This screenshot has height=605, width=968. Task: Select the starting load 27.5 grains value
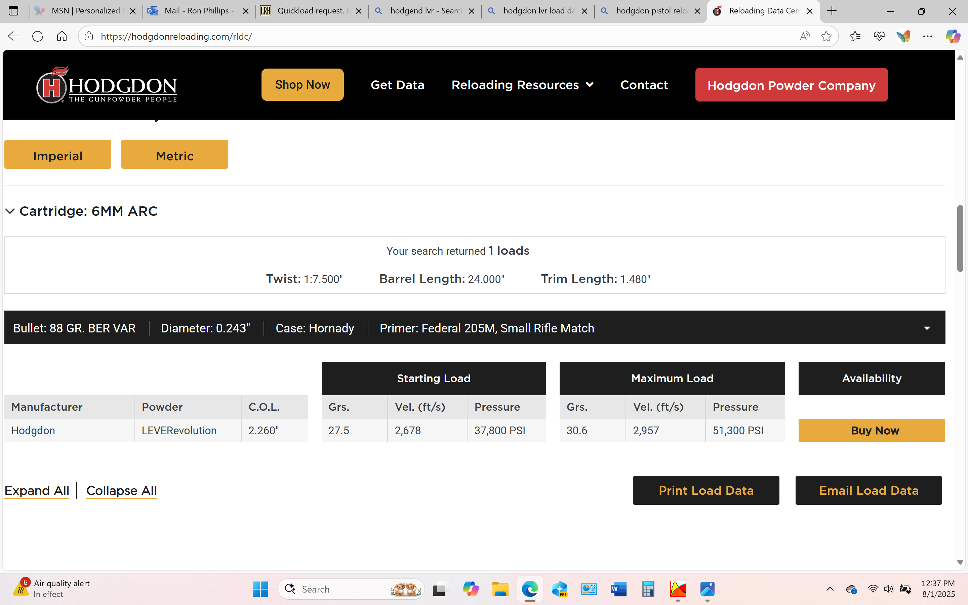(339, 431)
